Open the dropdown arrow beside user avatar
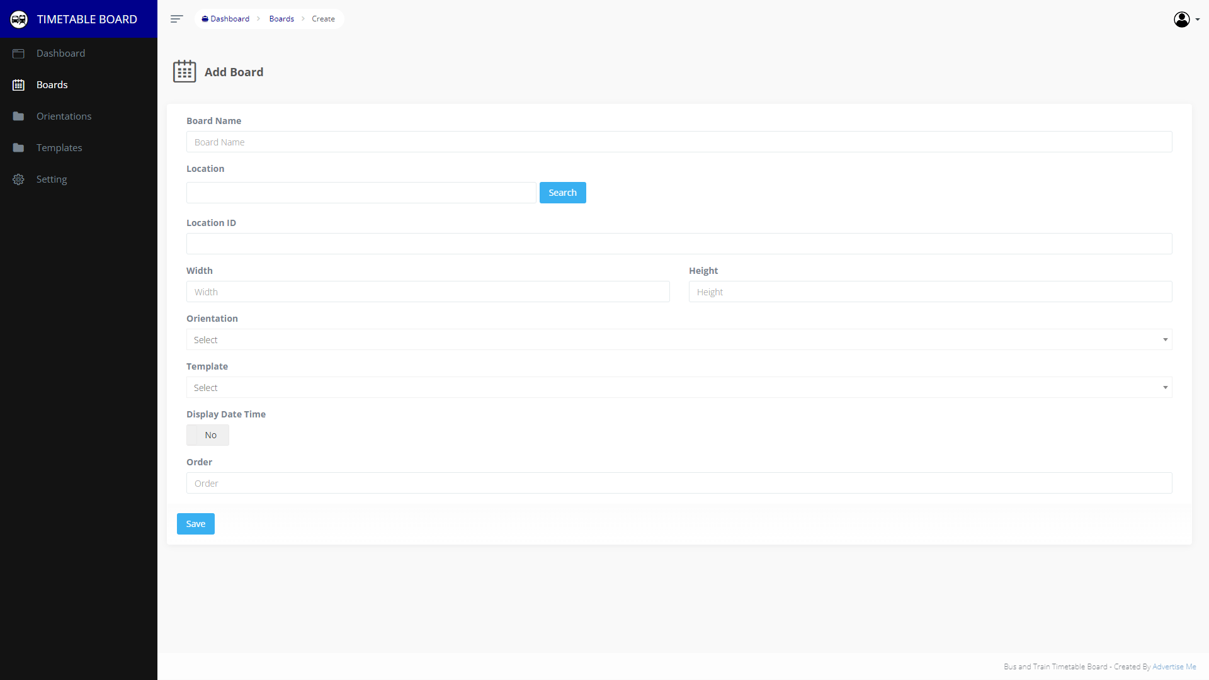1209x680 pixels. 1198,20
